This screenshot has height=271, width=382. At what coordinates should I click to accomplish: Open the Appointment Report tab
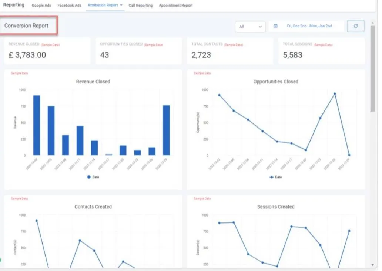(x=175, y=5)
